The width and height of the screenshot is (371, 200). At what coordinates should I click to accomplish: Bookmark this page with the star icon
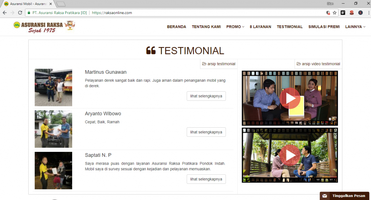point(334,13)
